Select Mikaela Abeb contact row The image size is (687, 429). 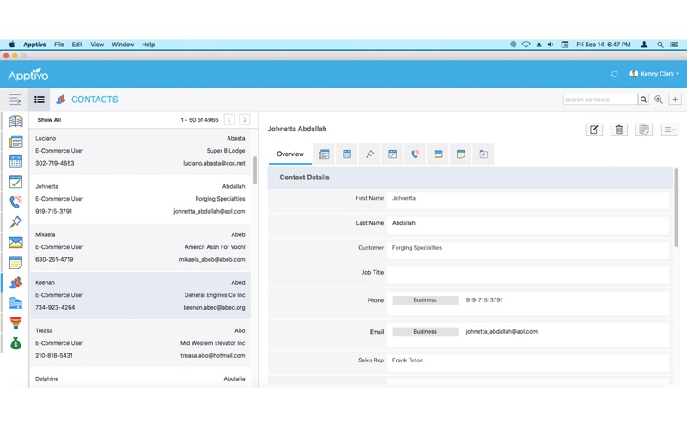[140, 247]
